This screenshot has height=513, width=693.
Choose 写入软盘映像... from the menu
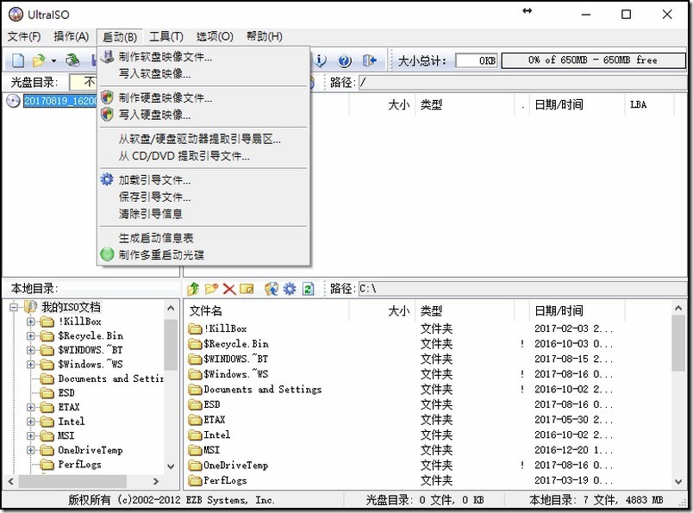[x=203, y=73]
